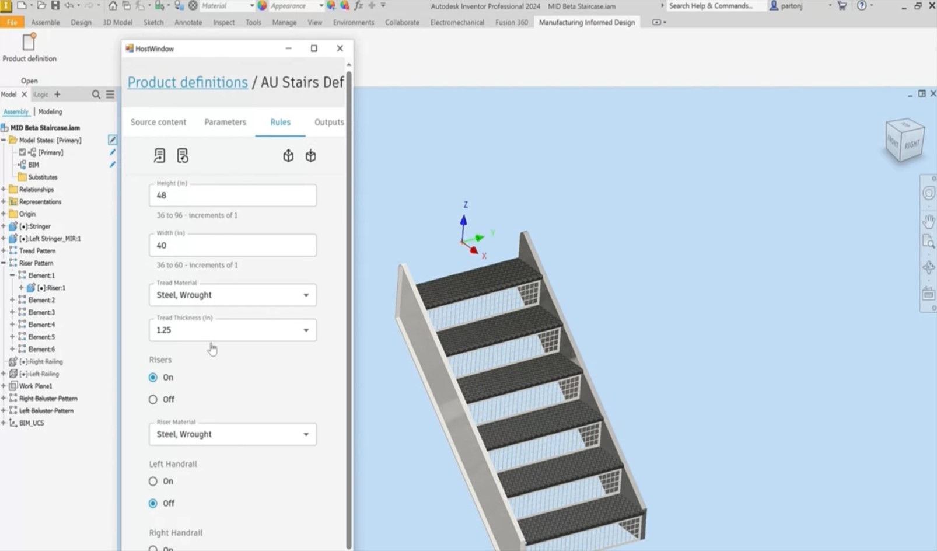937x551 pixels.
Task: Select Work Plane1 in the browser tree
Action: [36, 386]
